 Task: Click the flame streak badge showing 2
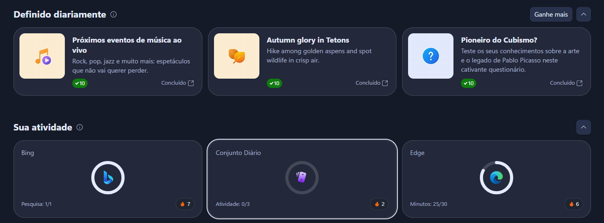tap(379, 204)
